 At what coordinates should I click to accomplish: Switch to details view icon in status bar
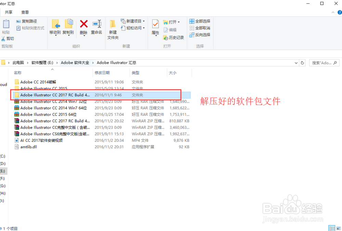(x=332, y=228)
